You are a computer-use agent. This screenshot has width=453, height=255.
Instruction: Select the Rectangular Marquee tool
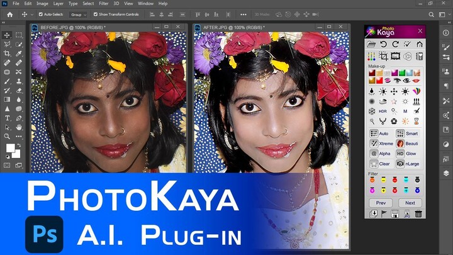pos(19,35)
